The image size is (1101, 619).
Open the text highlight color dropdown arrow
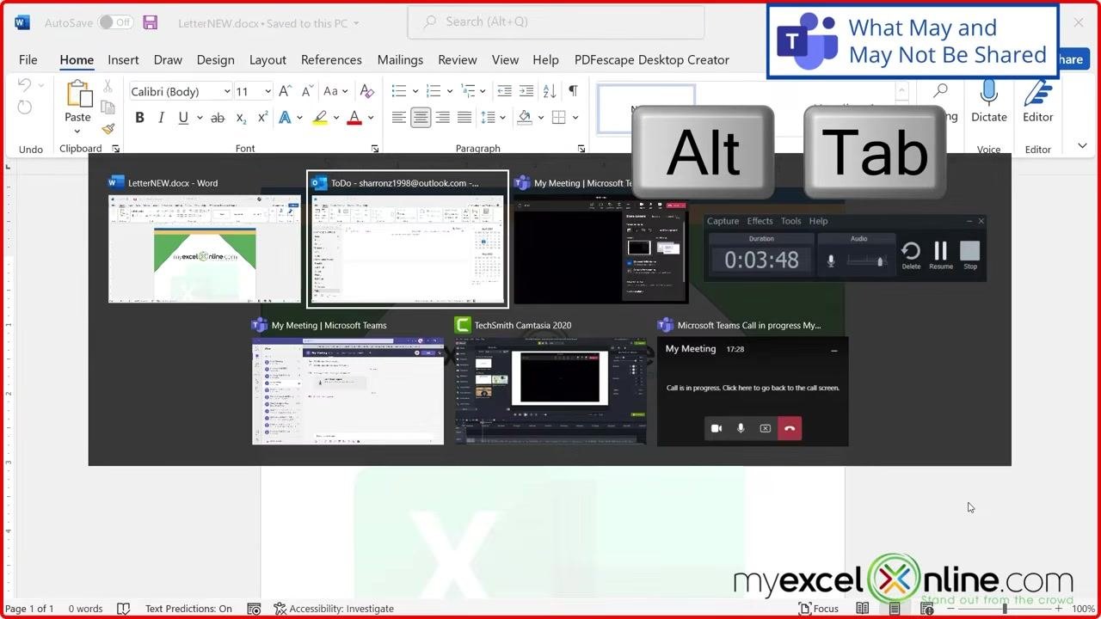(335, 118)
